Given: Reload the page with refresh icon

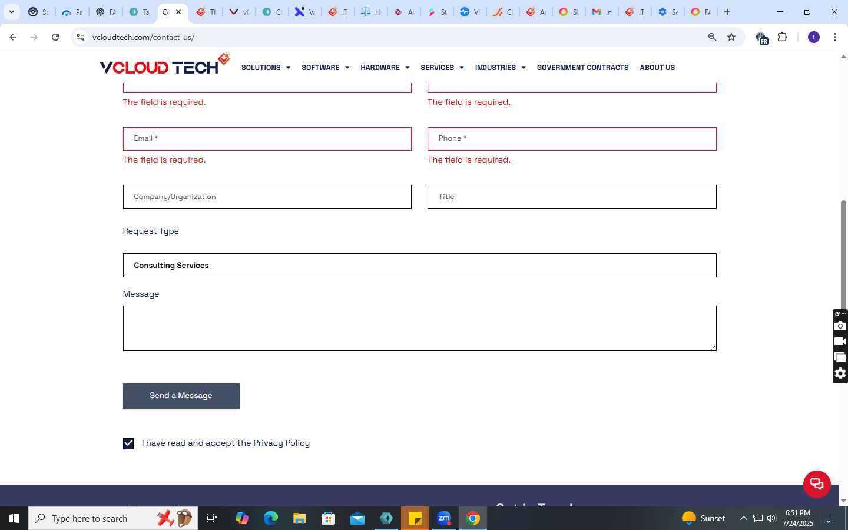Looking at the screenshot, I should pos(55,37).
